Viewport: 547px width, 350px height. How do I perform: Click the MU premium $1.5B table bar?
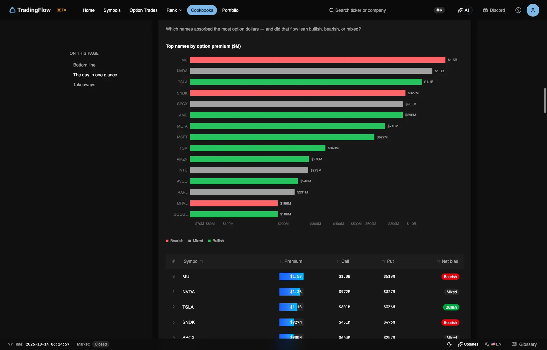[x=291, y=276]
